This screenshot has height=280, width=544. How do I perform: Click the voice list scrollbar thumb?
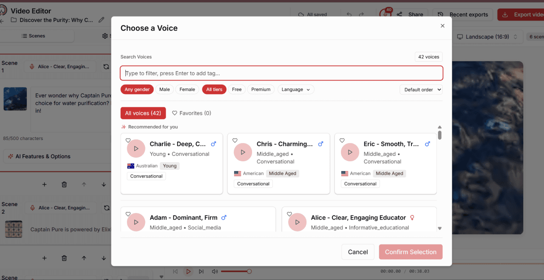[440, 135]
